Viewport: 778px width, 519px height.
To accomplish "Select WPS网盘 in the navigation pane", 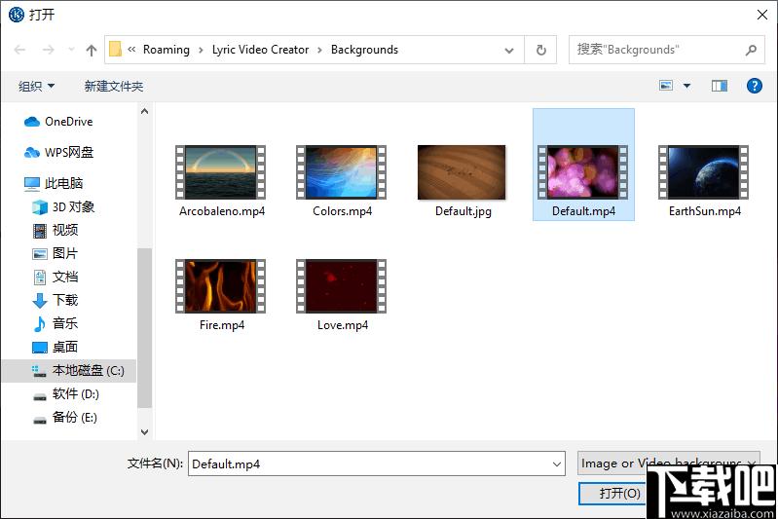I will point(58,152).
